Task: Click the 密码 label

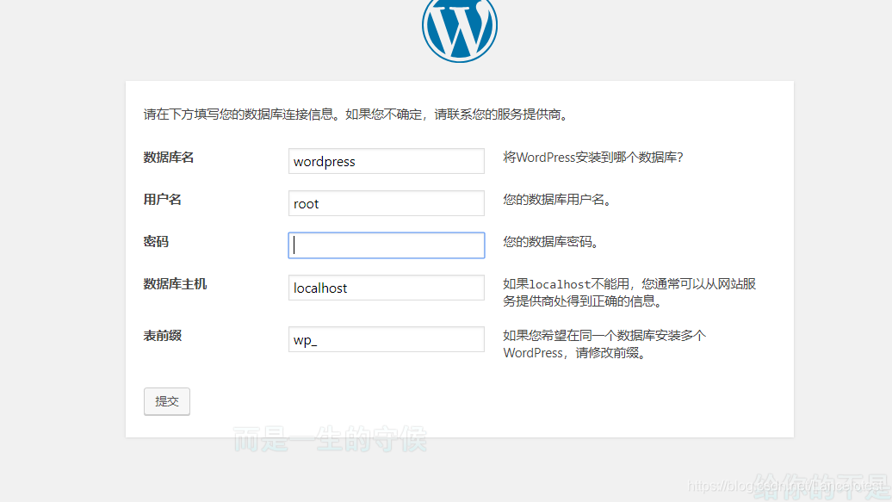Action: [156, 242]
